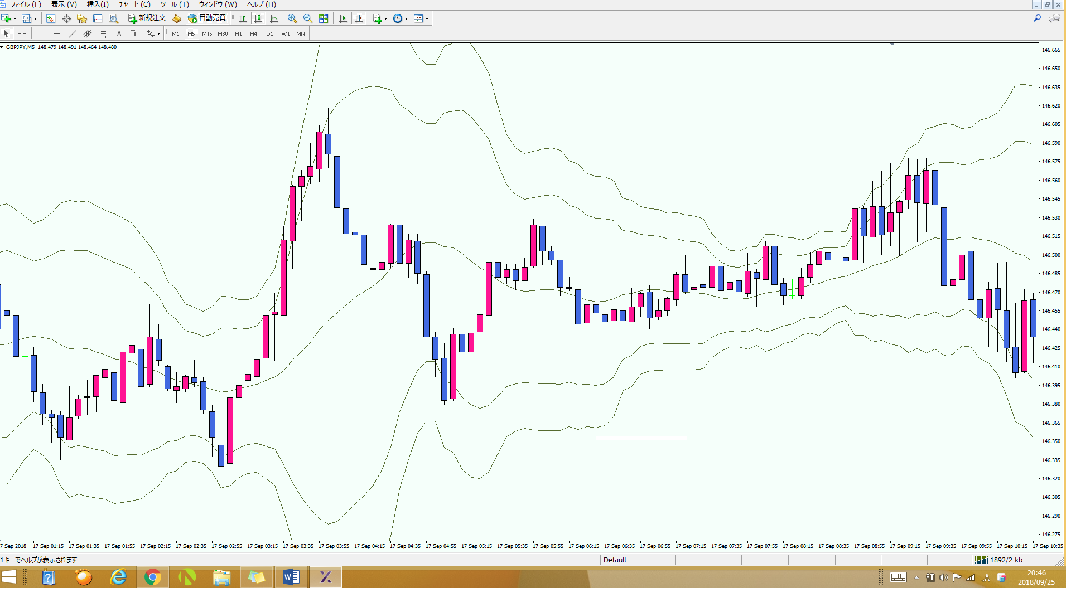Expand the profiles dropdown arrow
Screen dimensions: 1071x602
[35, 18]
